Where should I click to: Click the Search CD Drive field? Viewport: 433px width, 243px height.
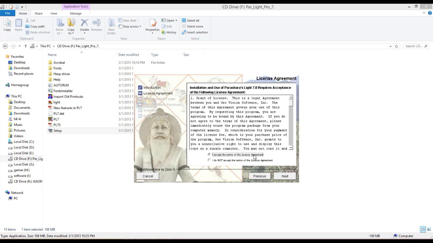[416, 46]
